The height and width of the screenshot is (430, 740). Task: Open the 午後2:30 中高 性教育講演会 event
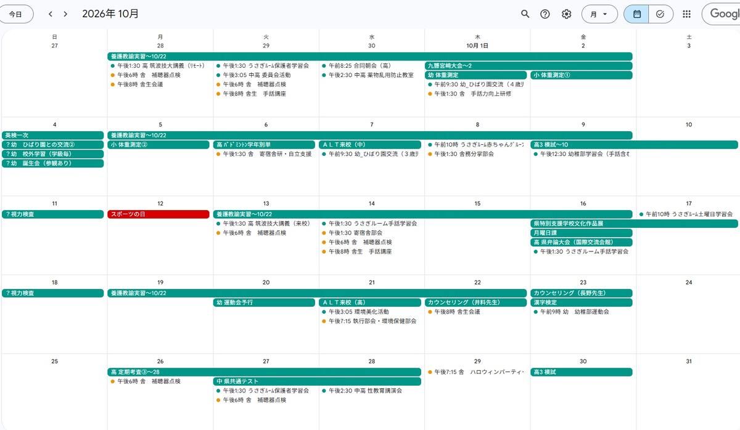tap(370, 391)
